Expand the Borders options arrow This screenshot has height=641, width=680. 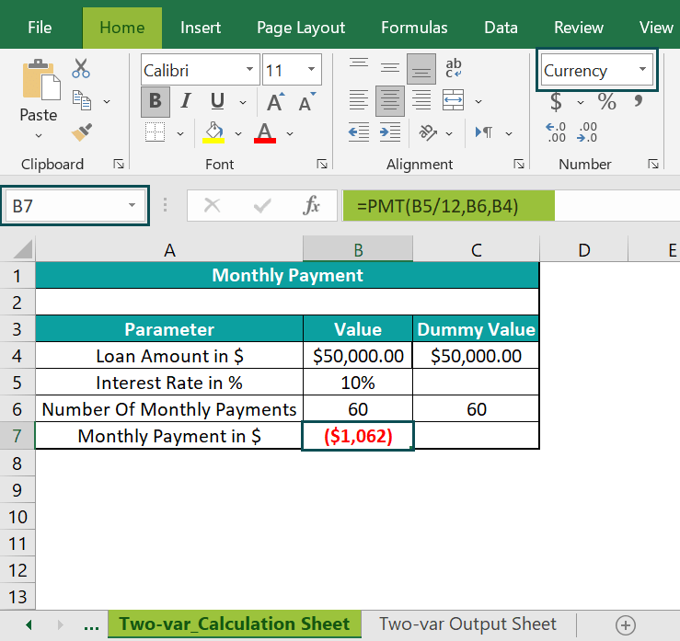pyautogui.click(x=180, y=134)
